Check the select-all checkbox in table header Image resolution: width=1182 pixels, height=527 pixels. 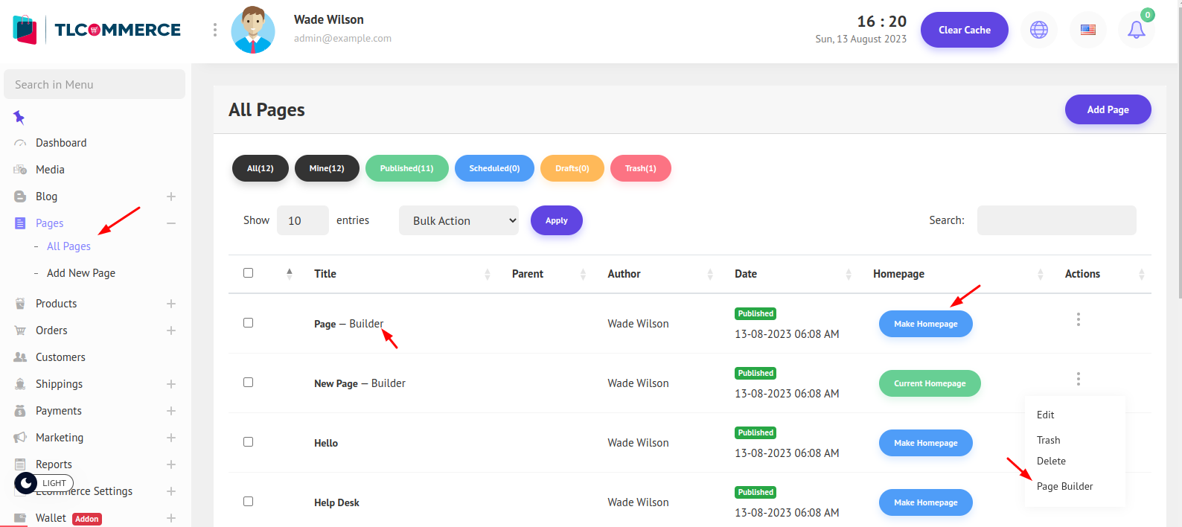coord(249,273)
